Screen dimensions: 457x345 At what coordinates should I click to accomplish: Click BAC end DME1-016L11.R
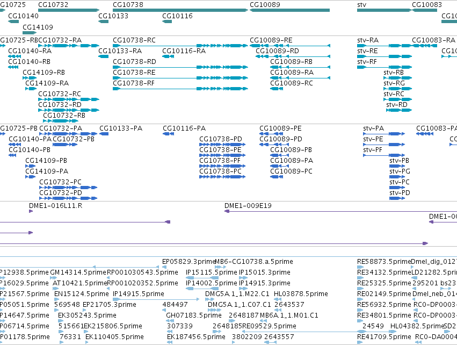pos(55,206)
